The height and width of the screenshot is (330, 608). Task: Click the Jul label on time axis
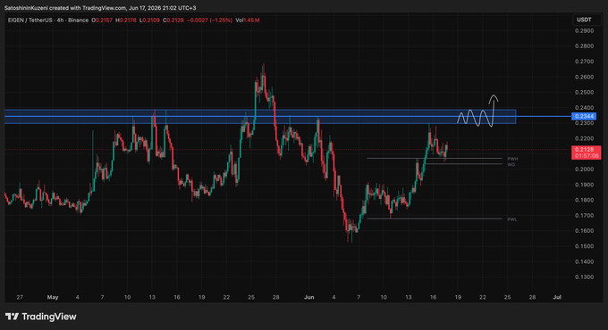coord(557,298)
